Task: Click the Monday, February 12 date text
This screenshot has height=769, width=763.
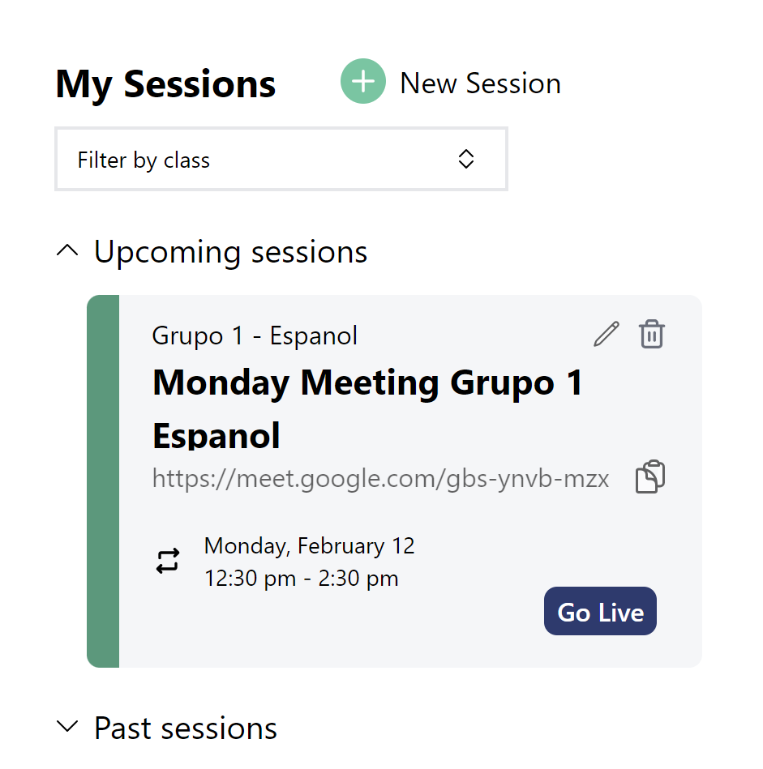Action: coord(309,546)
